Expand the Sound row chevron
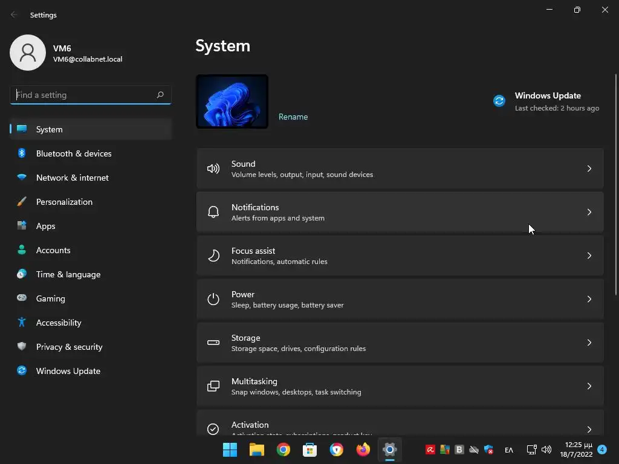Image resolution: width=619 pixels, height=464 pixels. (x=589, y=169)
